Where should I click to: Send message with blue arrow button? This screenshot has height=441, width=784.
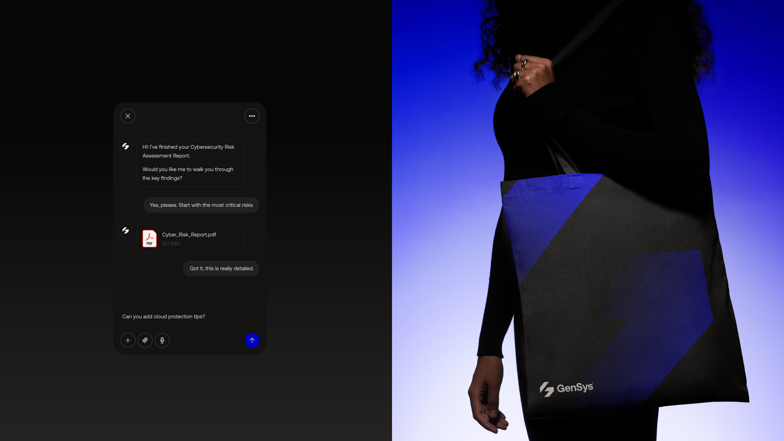(252, 340)
